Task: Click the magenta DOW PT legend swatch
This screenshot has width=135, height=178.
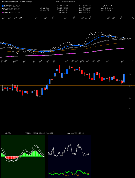Action: tap(3, 12)
